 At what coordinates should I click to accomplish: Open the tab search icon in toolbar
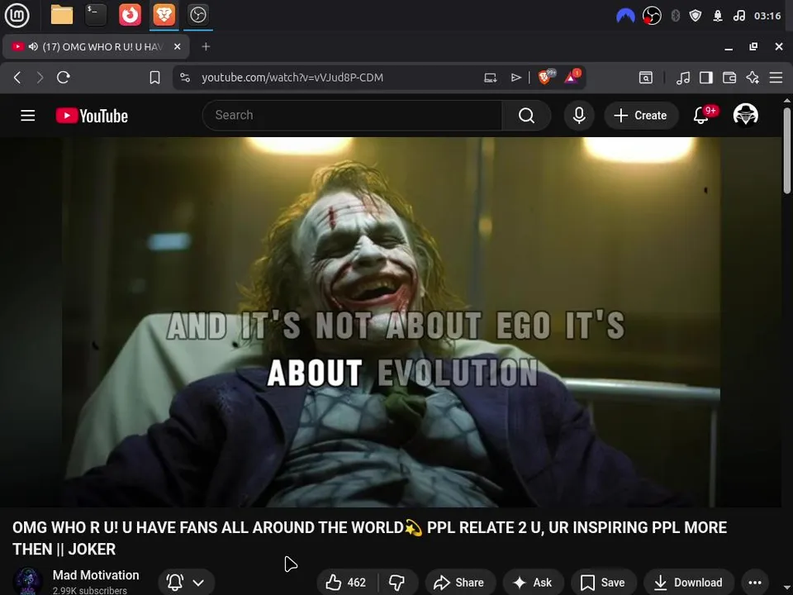[646, 78]
